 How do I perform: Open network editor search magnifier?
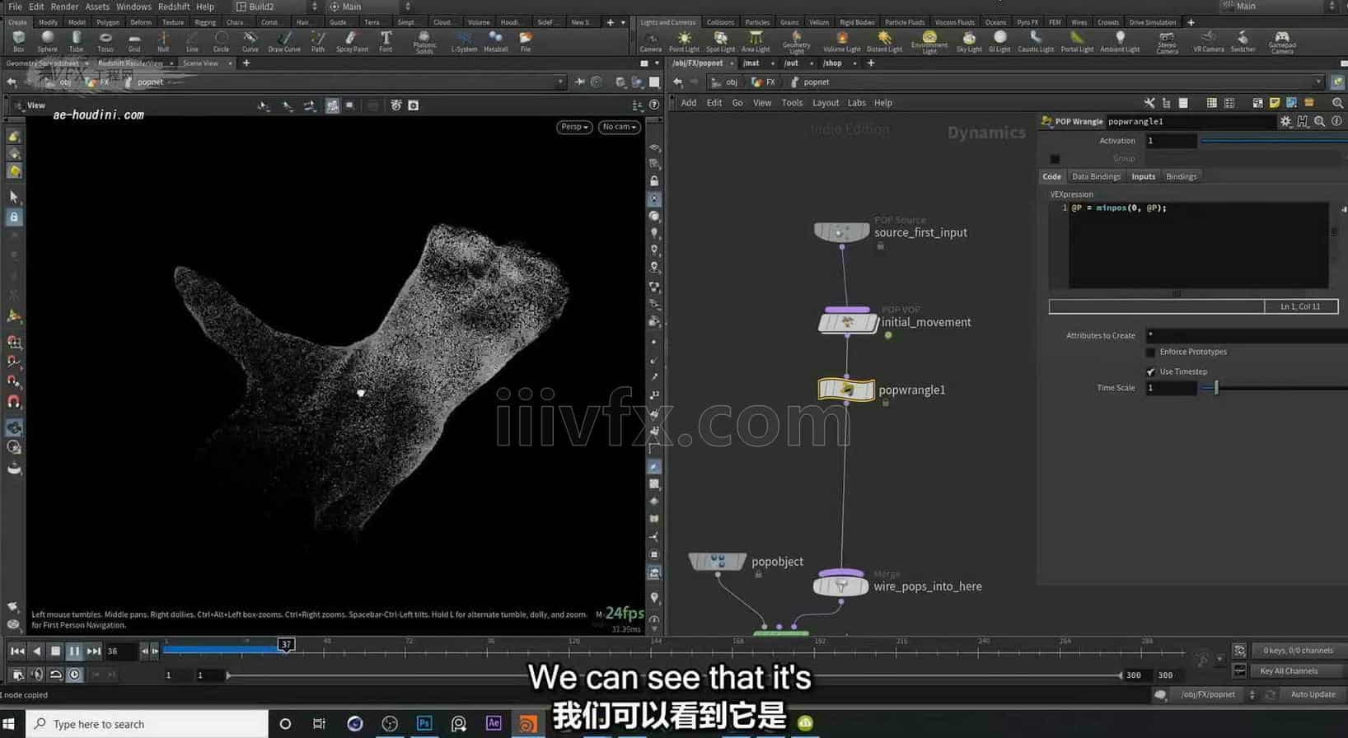pyautogui.click(x=1337, y=103)
